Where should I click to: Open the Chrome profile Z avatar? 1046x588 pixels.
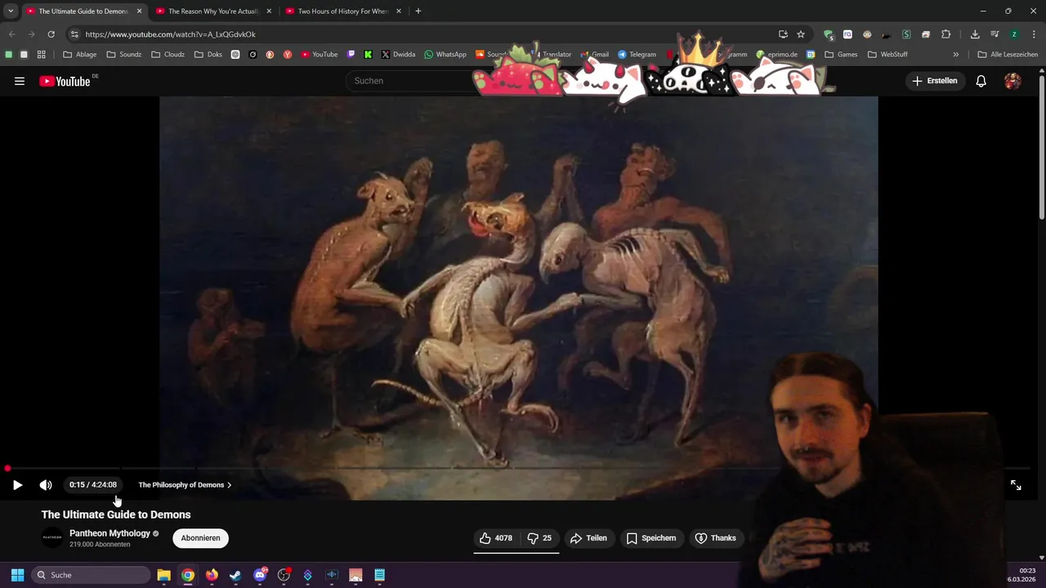(x=1014, y=34)
